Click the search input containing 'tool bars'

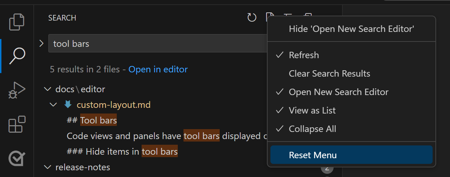point(156,44)
